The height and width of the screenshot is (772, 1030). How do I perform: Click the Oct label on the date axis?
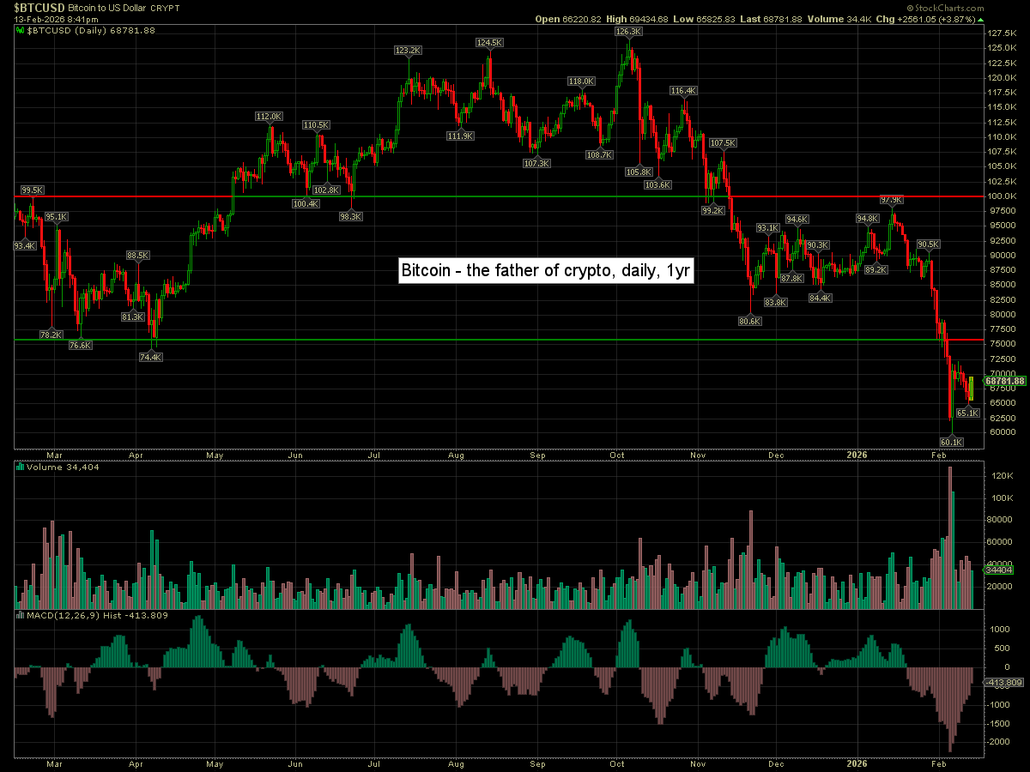tap(617, 454)
